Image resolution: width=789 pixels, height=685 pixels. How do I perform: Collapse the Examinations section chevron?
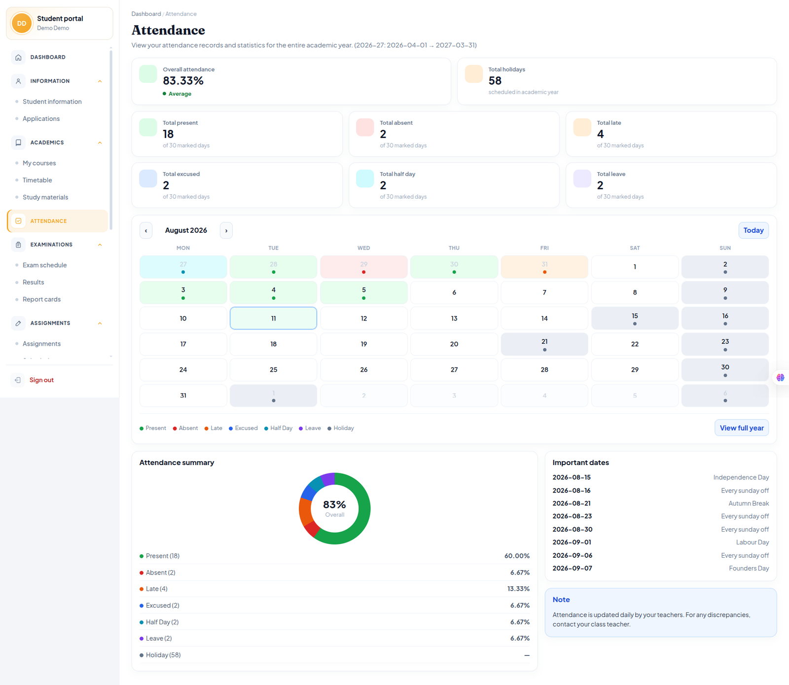coord(100,245)
